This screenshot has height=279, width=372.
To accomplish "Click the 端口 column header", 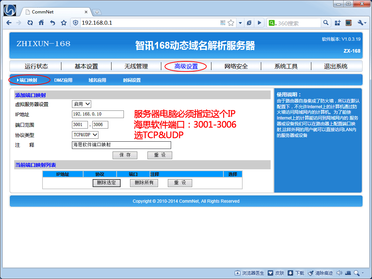I will coord(133,174).
